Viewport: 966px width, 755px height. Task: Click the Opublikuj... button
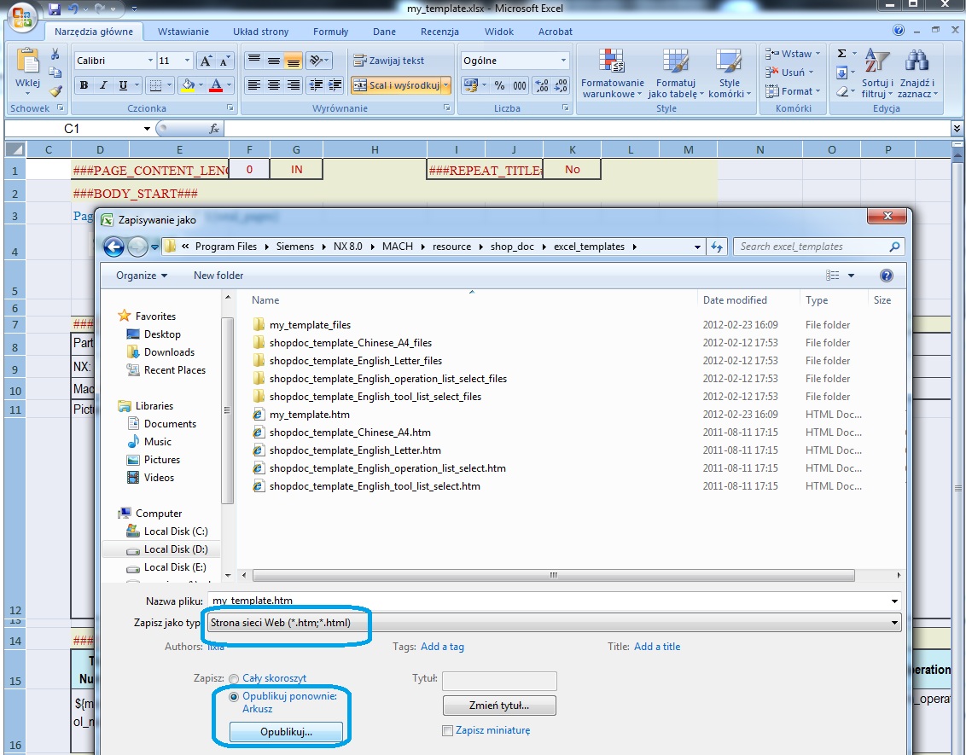pos(286,732)
